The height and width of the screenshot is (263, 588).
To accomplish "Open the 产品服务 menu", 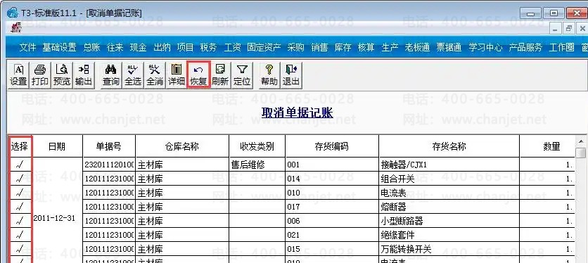I will click(525, 47).
